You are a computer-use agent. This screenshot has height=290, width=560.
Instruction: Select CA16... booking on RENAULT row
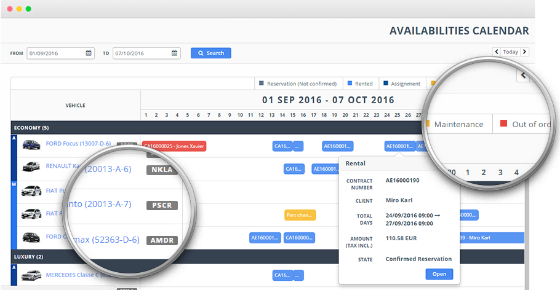click(294, 169)
